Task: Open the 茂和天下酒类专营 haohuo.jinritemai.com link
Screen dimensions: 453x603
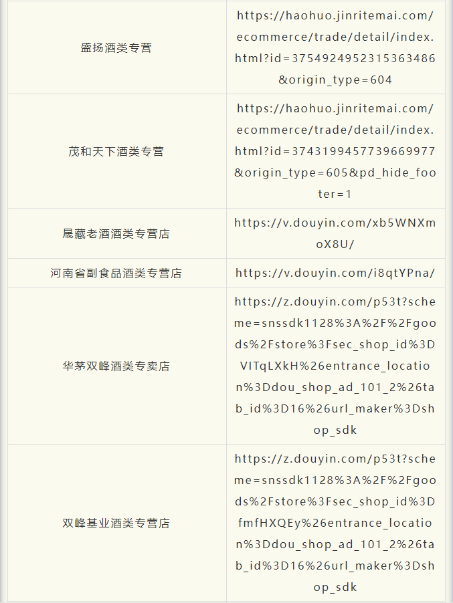Action: click(x=335, y=151)
